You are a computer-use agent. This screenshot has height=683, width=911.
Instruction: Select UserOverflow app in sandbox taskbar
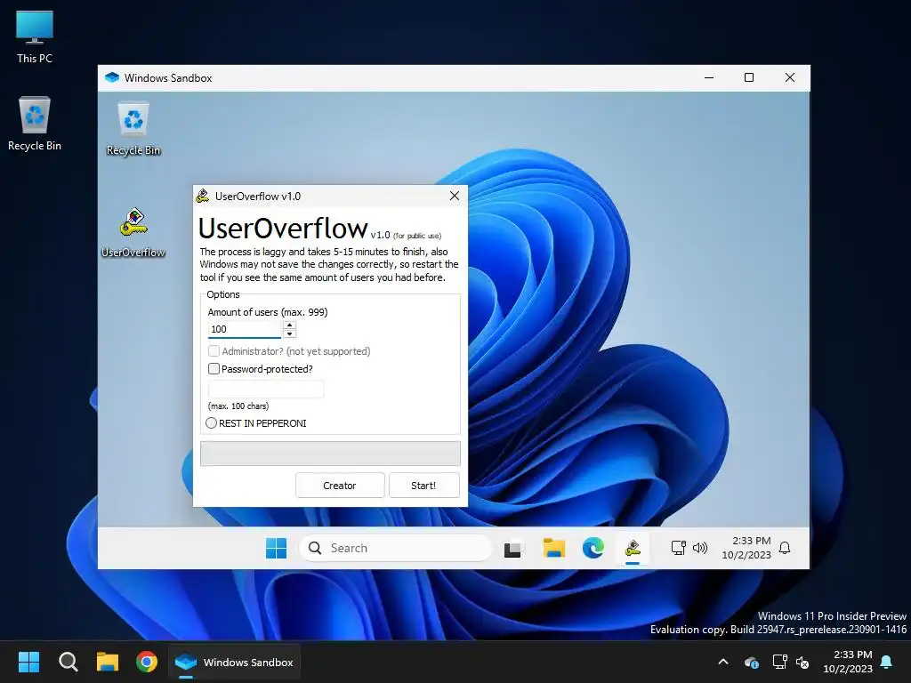633,548
